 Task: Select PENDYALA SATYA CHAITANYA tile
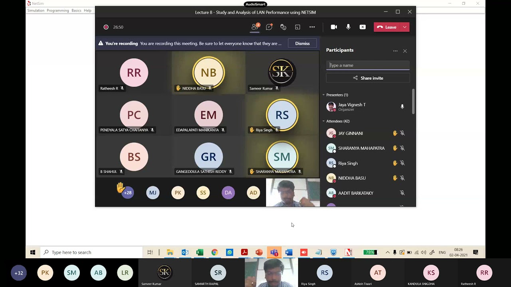coord(134,115)
